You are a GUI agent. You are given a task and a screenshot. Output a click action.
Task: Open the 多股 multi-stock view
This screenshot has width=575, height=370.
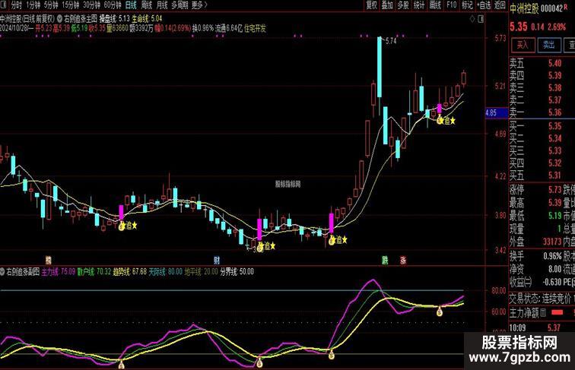pyautogui.click(x=403, y=5)
